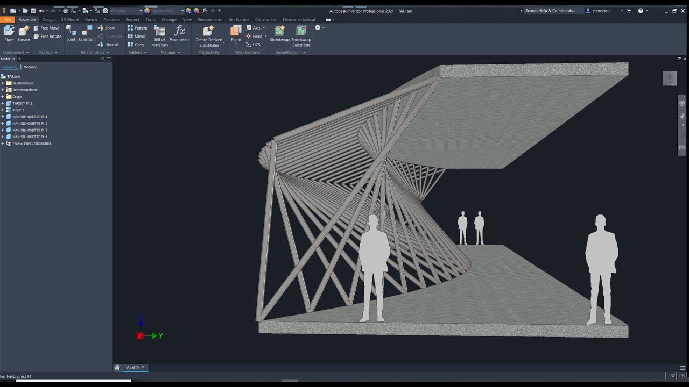Select TAF.iam root in browser

pyautogui.click(x=11, y=76)
